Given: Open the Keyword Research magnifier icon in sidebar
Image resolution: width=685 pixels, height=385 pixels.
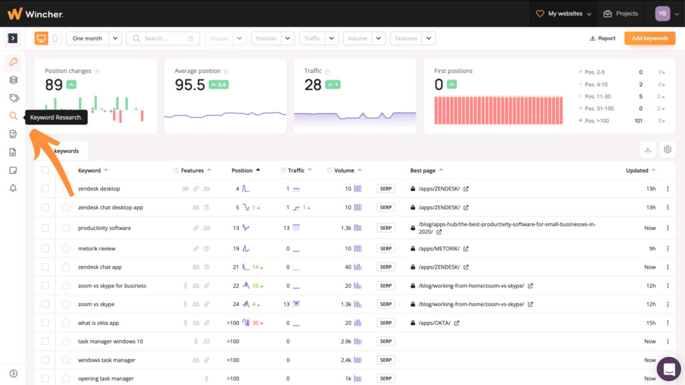Looking at the screenshot, I should (x=13, y=116).
